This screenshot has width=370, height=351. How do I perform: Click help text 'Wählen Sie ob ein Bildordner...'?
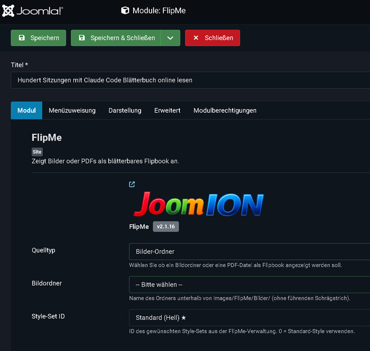tap(235, 265)
